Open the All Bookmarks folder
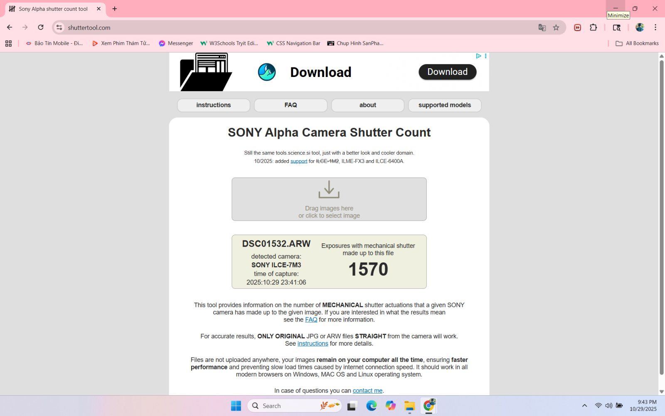665x416 pixels. pos(637,43)
